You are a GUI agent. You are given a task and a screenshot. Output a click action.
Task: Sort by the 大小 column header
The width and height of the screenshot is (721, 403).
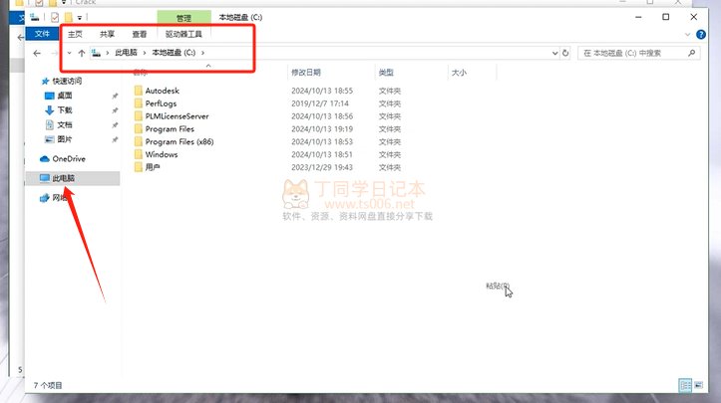tap(459, 73)
